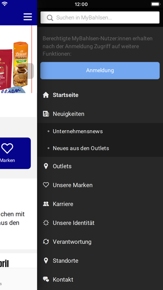
Task: Click the heart icon beside Unsere Marken
Action: [x=46, y=185]
